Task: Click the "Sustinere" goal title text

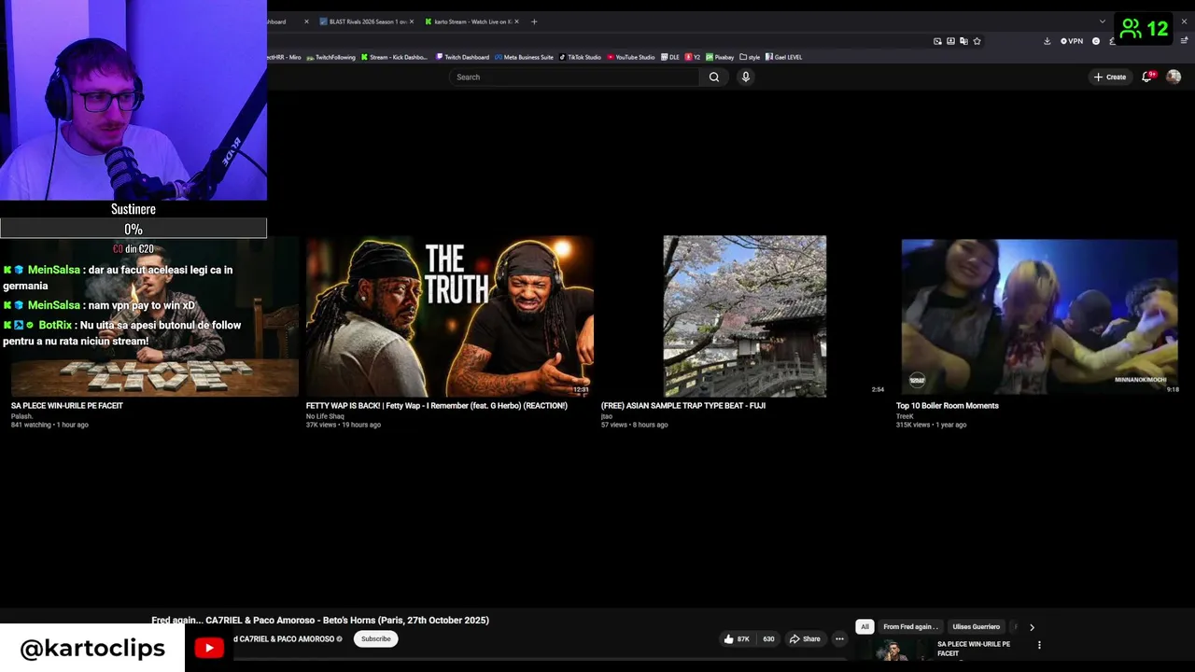Action: 134,209
